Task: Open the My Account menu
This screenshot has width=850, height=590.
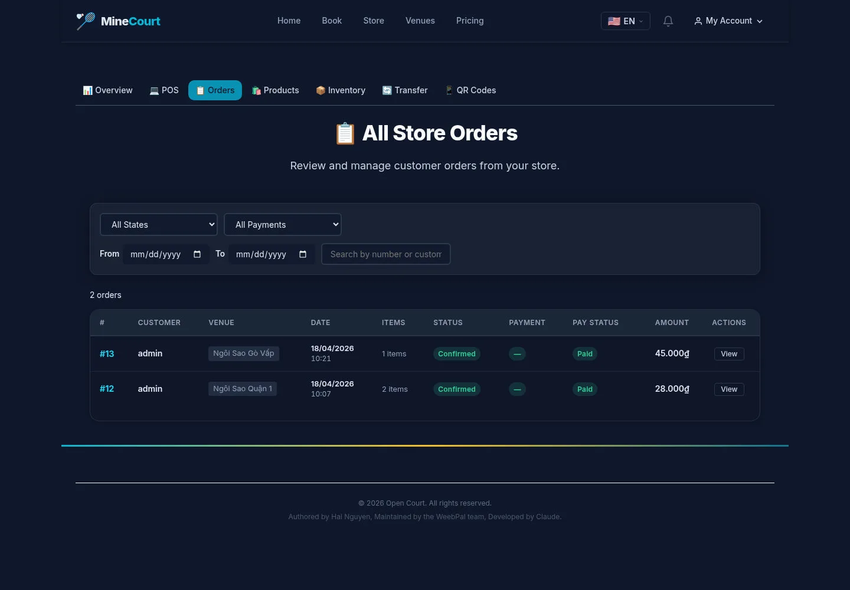Action: (728, 21)
